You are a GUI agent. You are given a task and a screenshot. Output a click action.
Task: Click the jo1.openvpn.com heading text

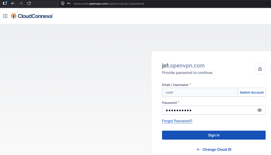click(183, 65)
